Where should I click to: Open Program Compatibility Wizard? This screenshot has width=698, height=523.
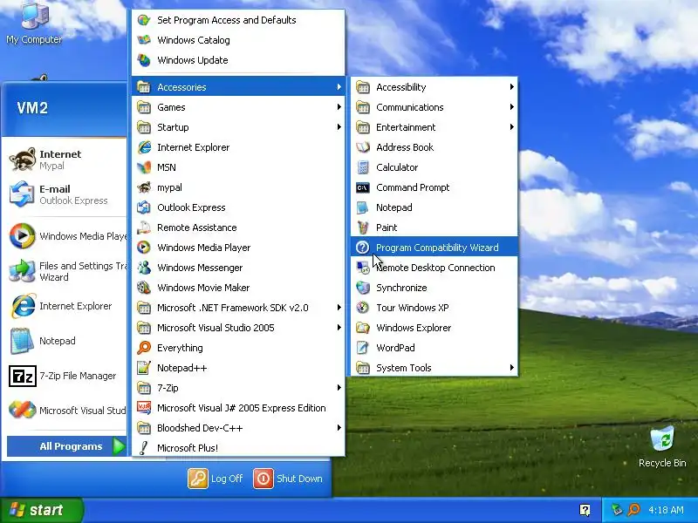point(434,248)
